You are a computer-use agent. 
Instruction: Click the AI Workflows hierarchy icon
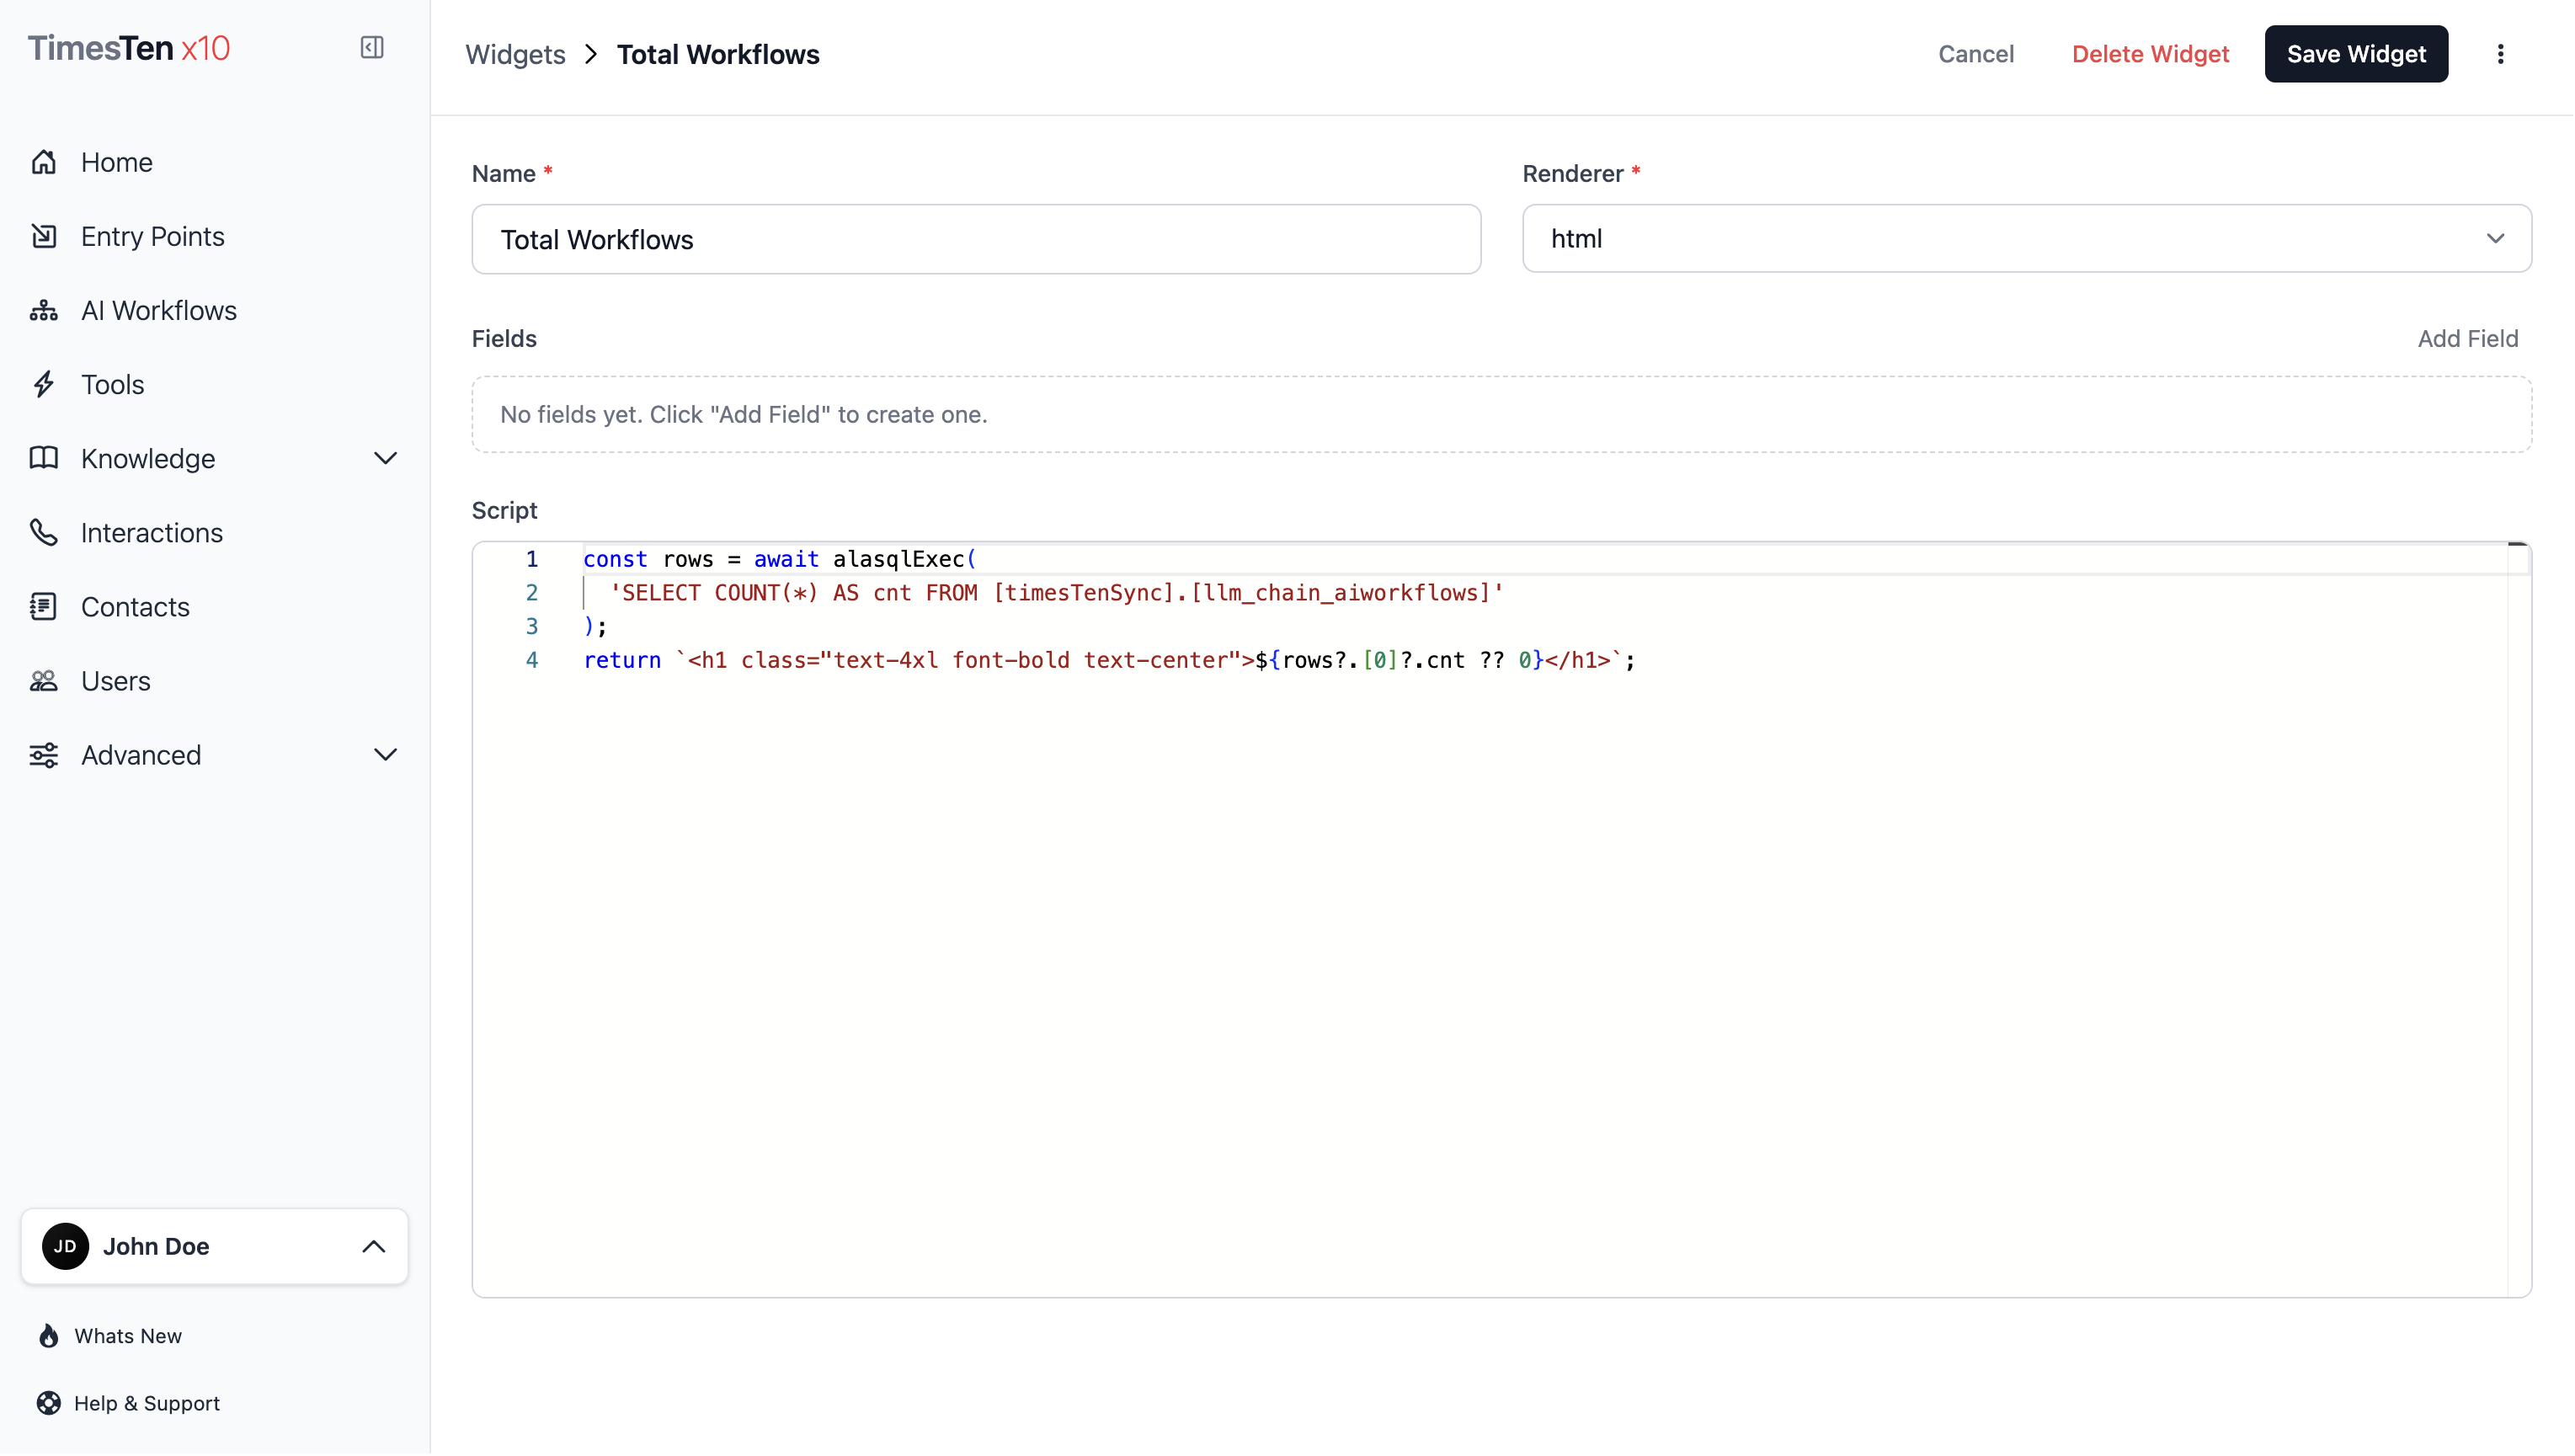pos(44,310)
